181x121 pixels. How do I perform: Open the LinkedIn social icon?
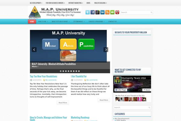[103, 12]
